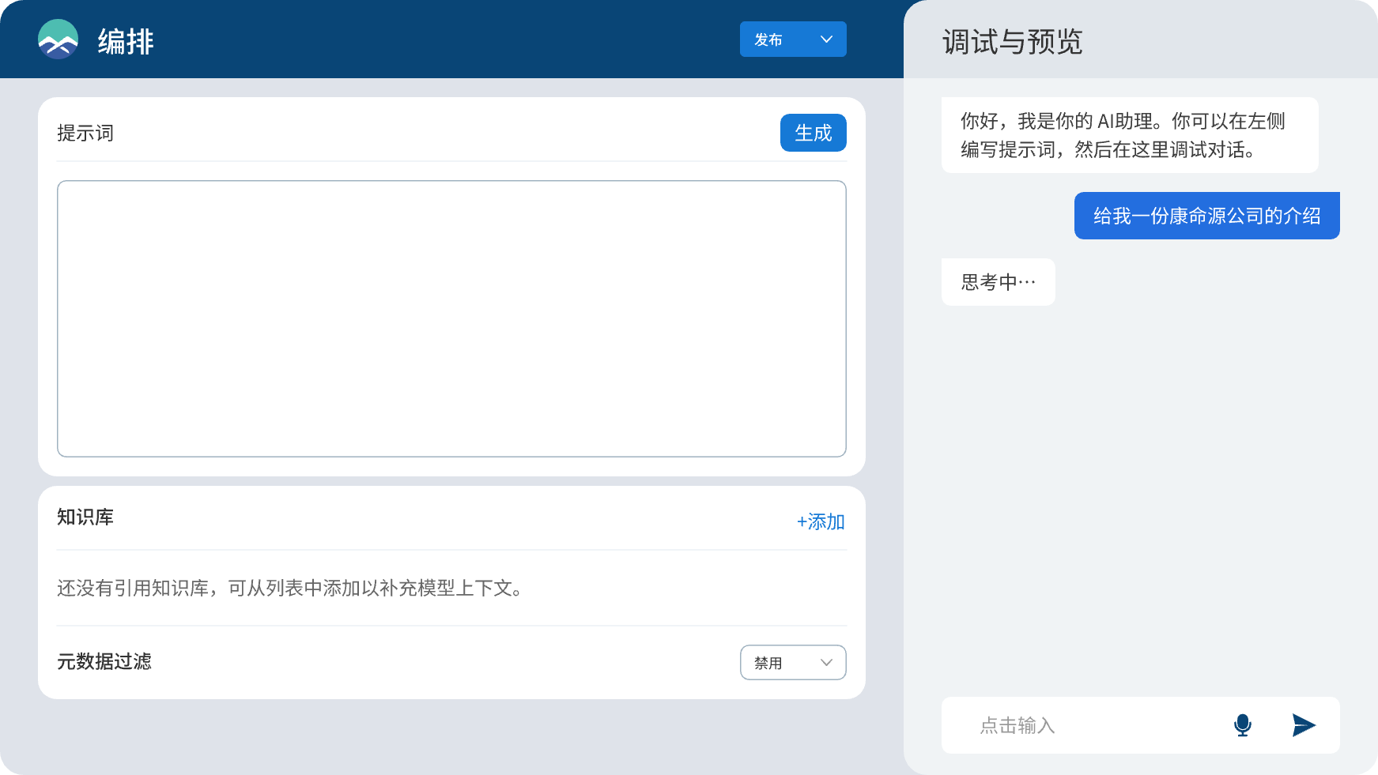Expand the 发布 button chevron arrow
This screenshot has height=775, width=1378.
(826, 40)
